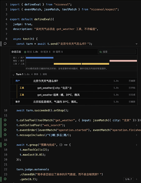Select the blue user input timeline bar
This screenshot has height=183, width=141.
[39, 58]
